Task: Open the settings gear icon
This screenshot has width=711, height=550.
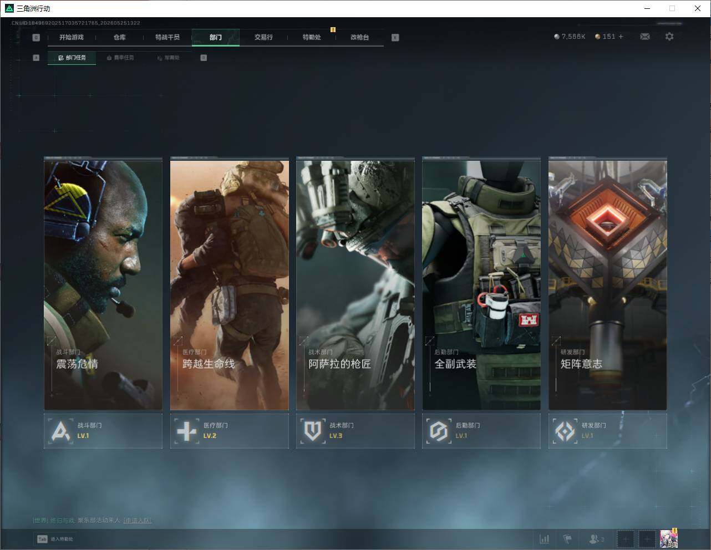Action: click(x=669, y=37)
